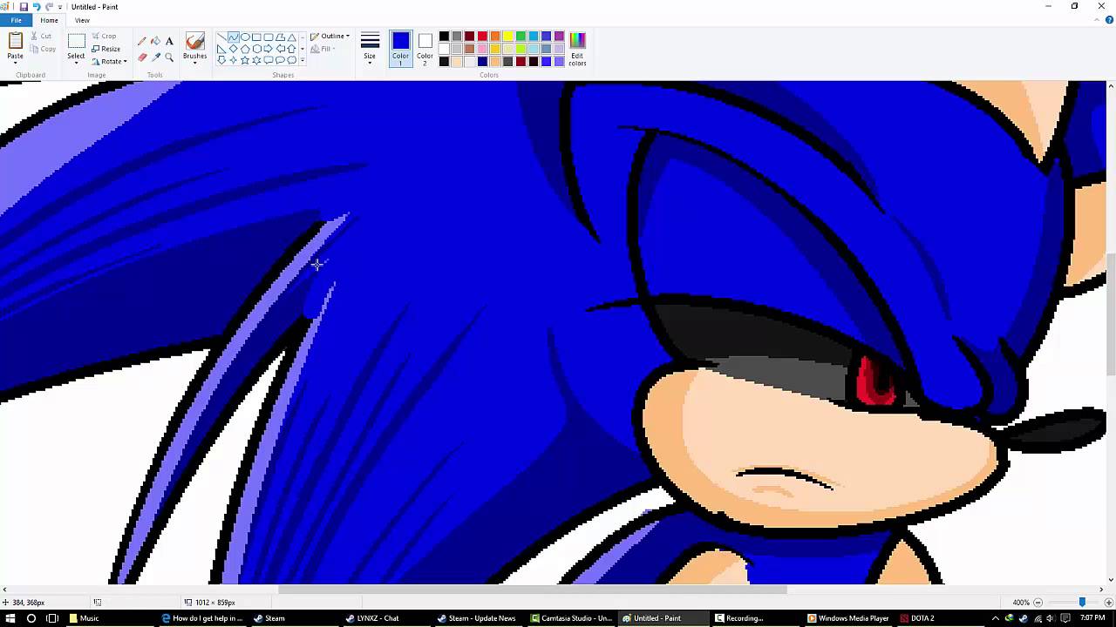The height and width of the screenshot is (627, 1116).
Task: Pick the yellow color swatch
Action: (x=507, y=37)
